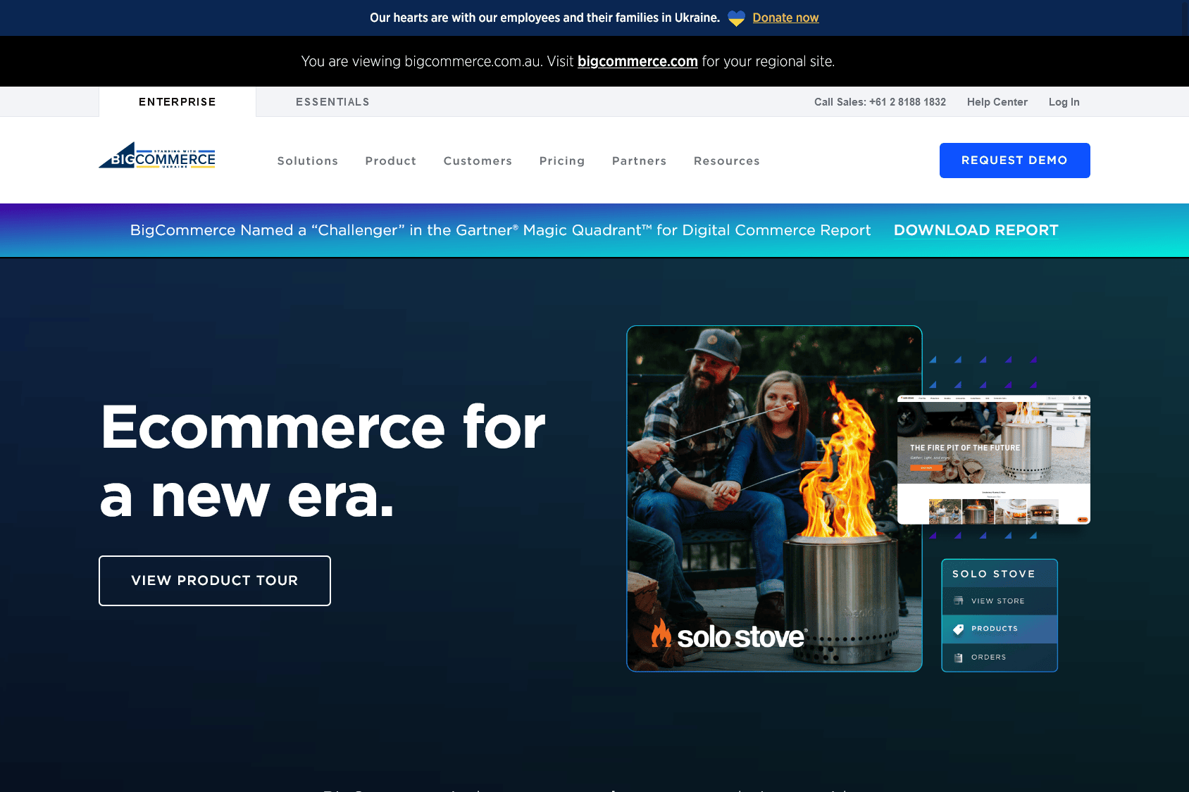Click REQUEST DEMO
This screenshot has height=792, width=1189.
(x=1014, y=160)
